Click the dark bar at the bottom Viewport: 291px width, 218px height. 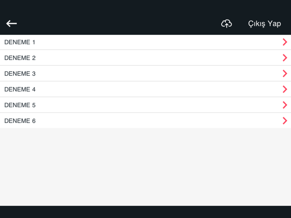[145, 212]
